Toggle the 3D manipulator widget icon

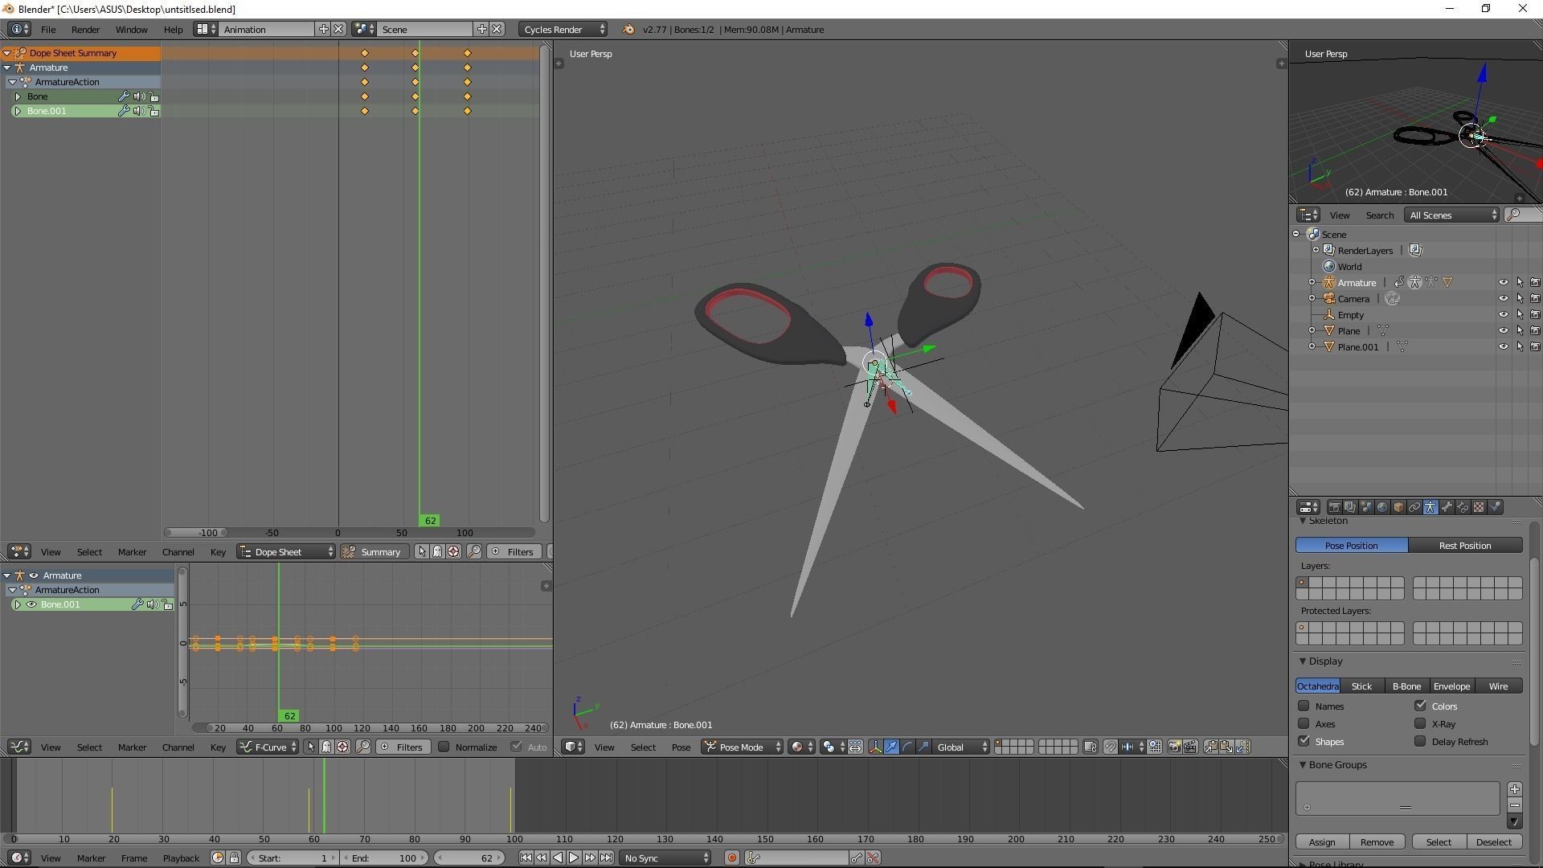pos(875,747)
